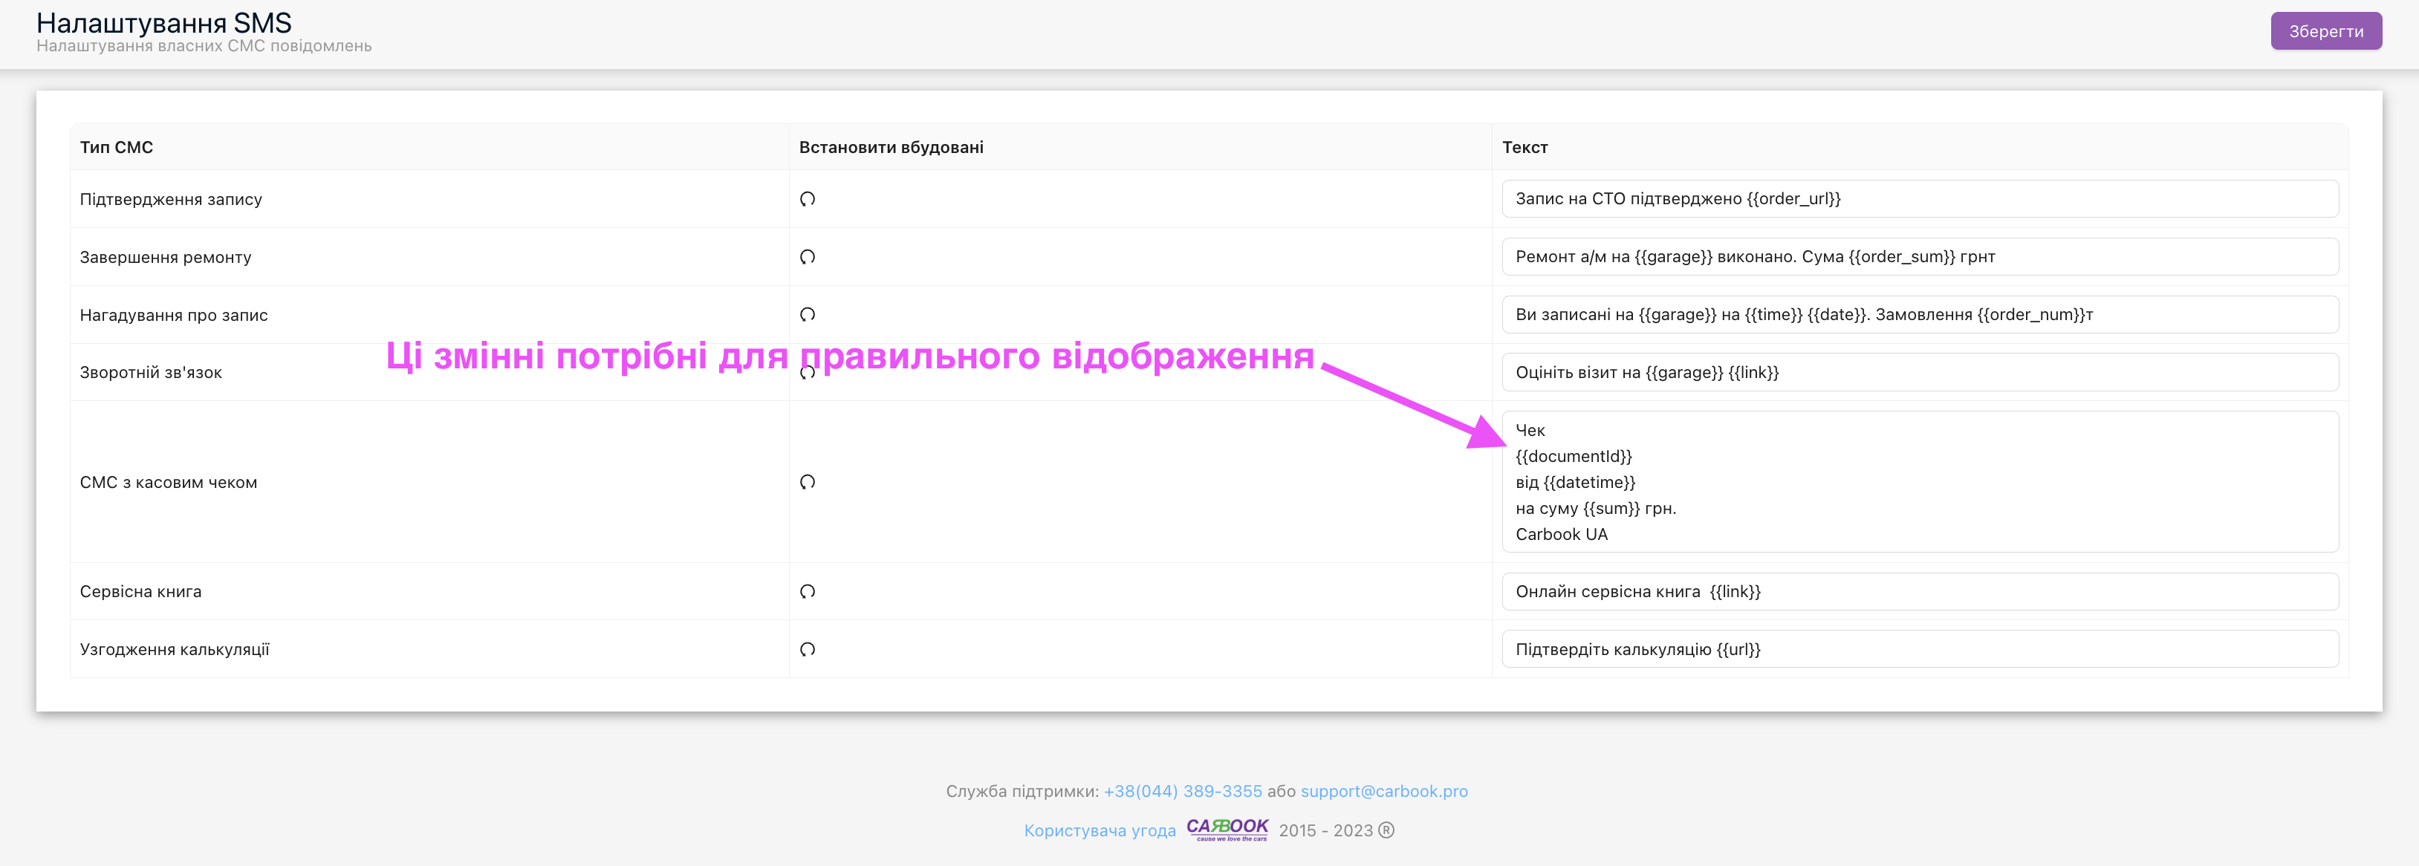Image resolution: width=2419 pixels, height=866 pixels.
Task: Open the Користувача угода link
Action: tap(1099, 830)
